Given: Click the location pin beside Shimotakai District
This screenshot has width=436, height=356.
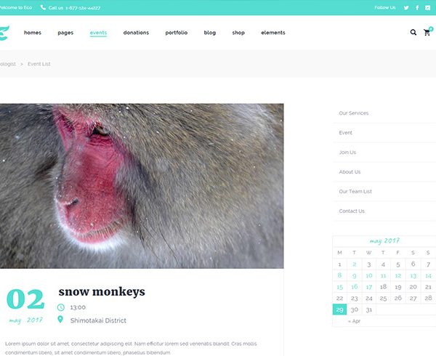Looking at the screenshot, I should point(60,320).
